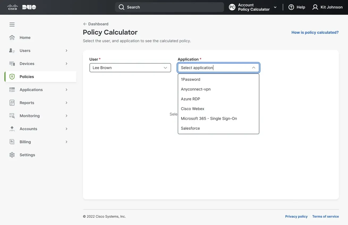The width and height of the screenshot is (348, 225).
Task: Open the How is policy calculated link
Action: (x=315, y=32)
